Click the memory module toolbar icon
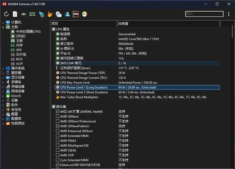 [x=32, y=14]
